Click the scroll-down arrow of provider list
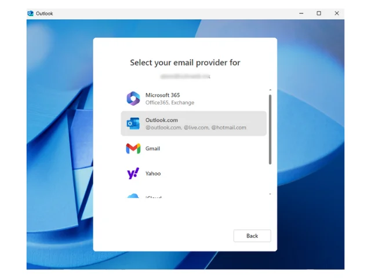Screen dimensions: 371x278 [270, 194]
